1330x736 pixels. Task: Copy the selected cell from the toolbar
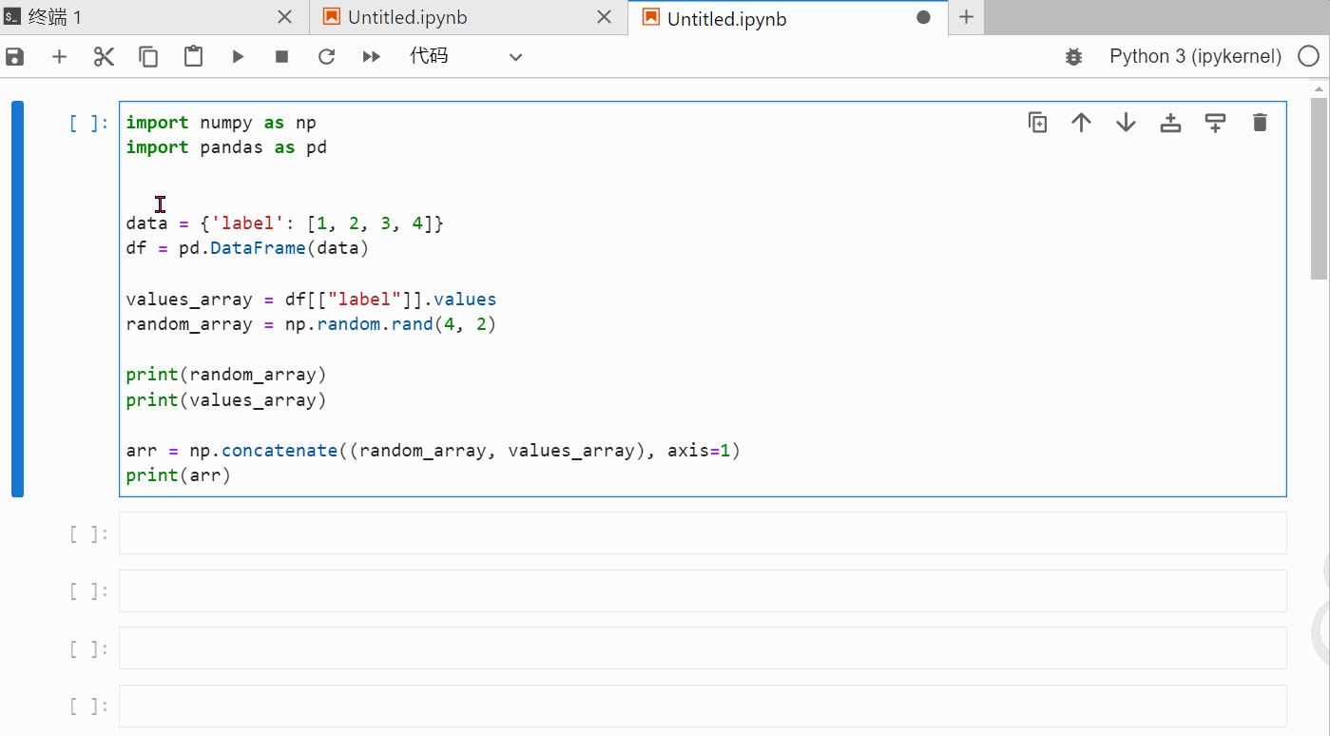tap(148, 57)
